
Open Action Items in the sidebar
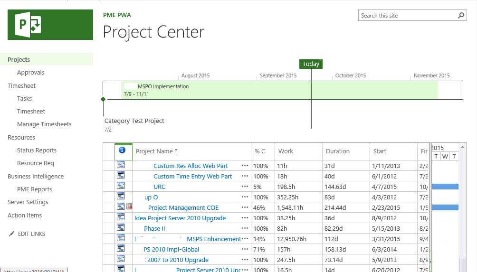click(25, 215)
